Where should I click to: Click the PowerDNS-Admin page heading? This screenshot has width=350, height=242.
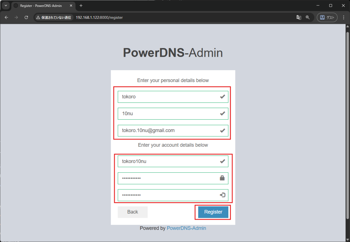[173, 53]
